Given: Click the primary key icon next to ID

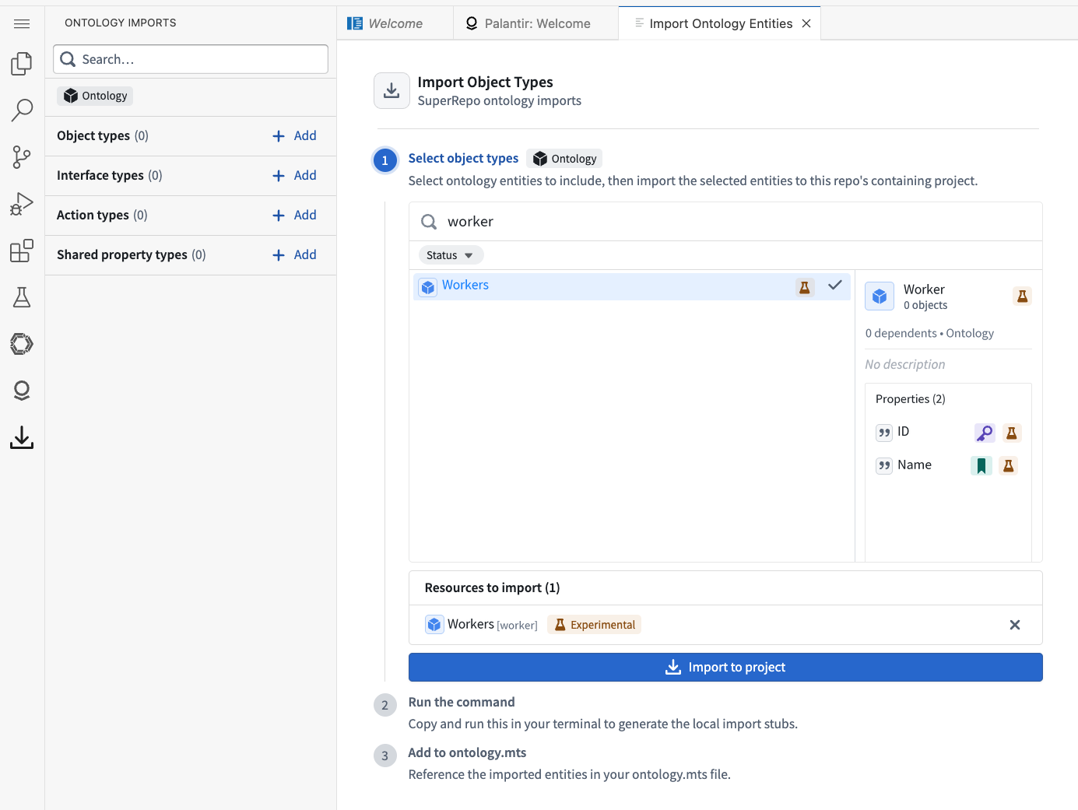Looking at the screenshot, I should (985, 433).
